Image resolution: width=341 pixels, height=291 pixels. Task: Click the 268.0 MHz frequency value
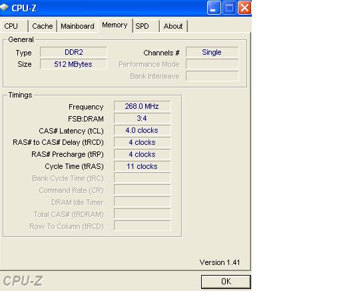pos(142,106)
